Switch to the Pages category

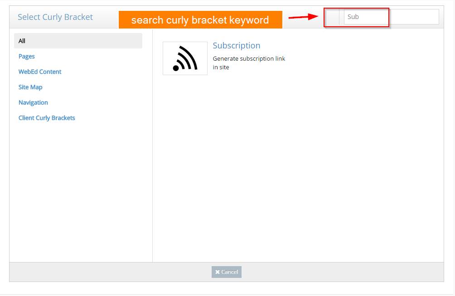[27, 57]
